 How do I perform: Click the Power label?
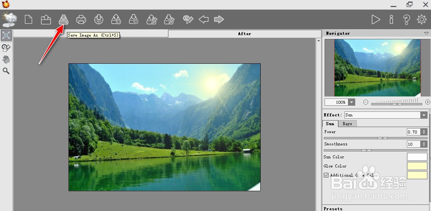pos(330,132)
